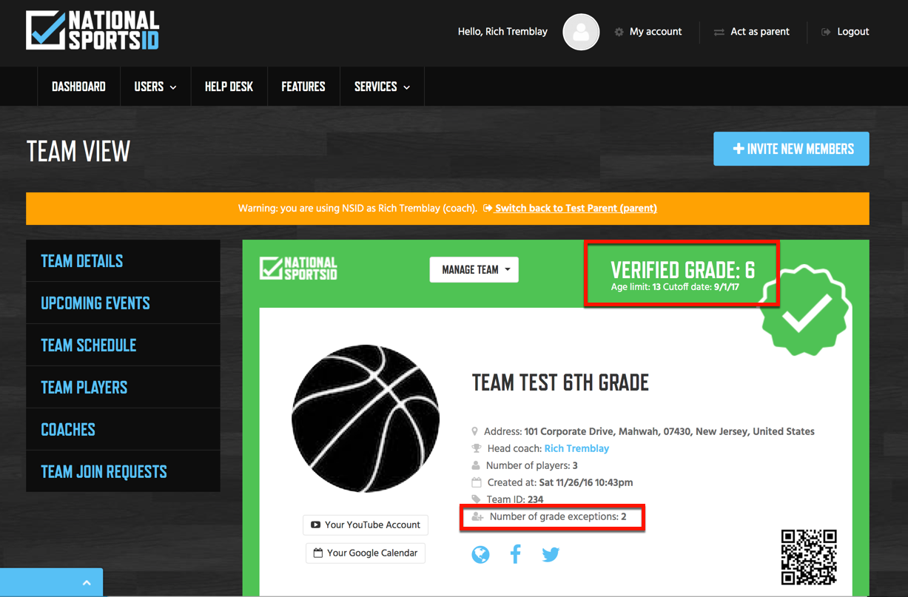Click the Logout arrow icon
908x597 pixels.
(x=826, y=32)
